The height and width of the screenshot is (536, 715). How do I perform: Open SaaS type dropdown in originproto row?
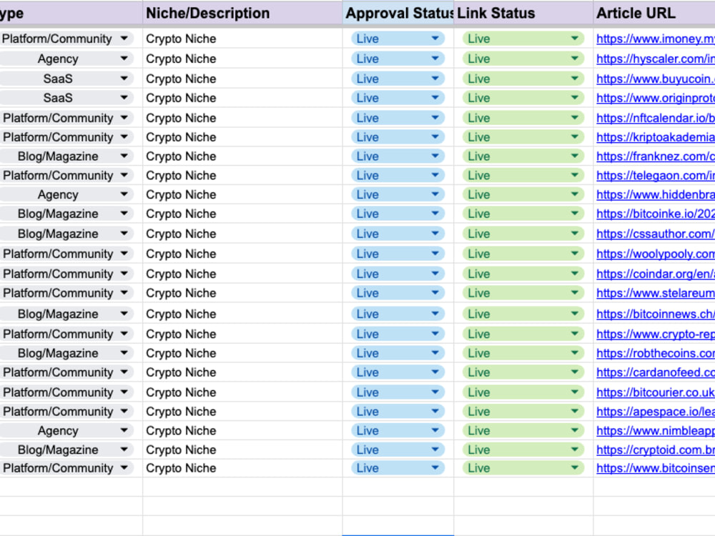[x=124, y=98]
